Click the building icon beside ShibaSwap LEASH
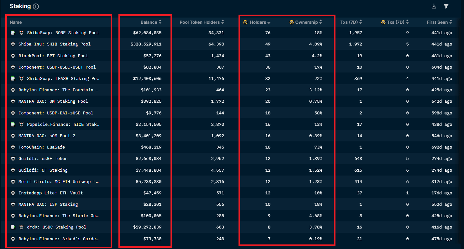Viewport: 464px width, 249px height. pos(13,79)
